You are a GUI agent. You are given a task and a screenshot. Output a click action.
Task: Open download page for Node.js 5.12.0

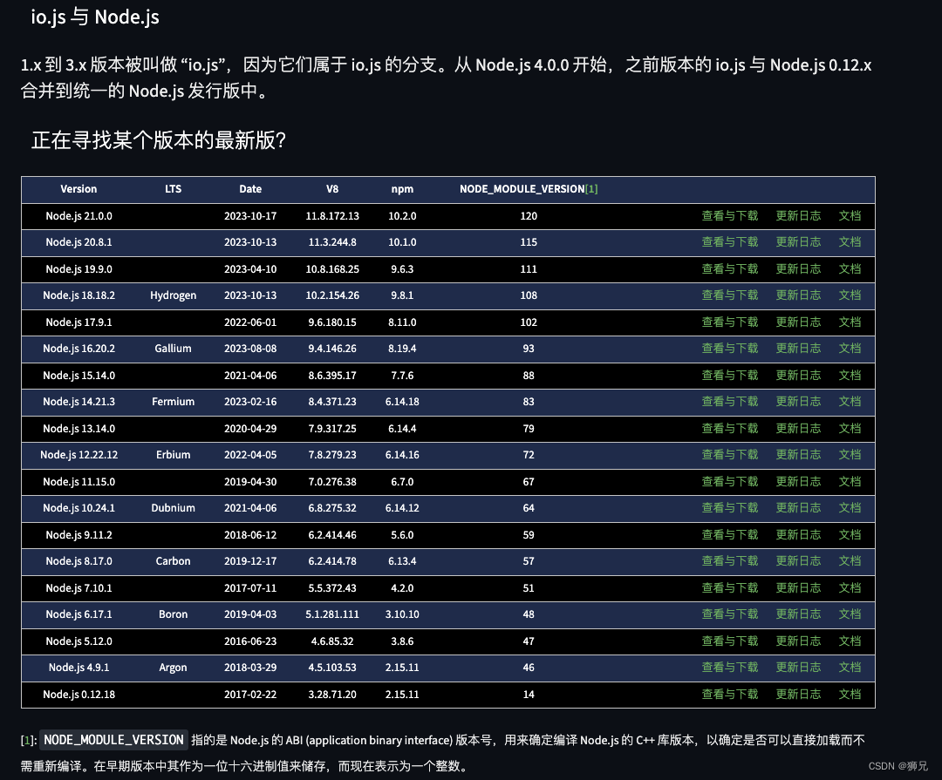[x=729, y=641]
